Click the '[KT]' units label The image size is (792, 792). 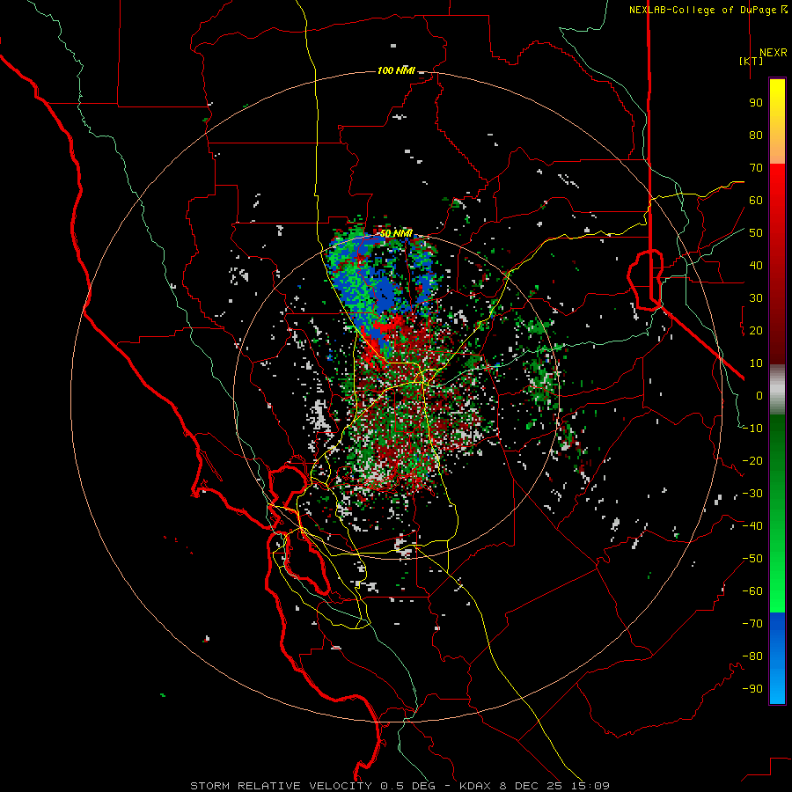coord(752,61)
